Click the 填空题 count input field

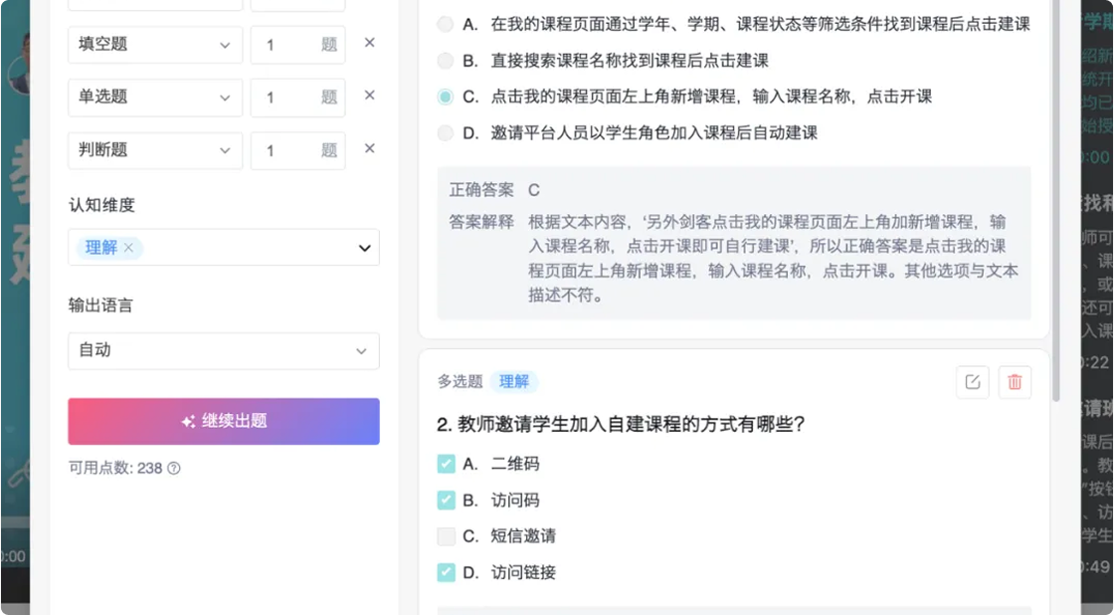point(297,44)
